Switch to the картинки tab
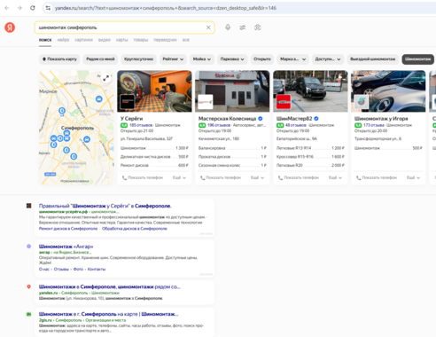This screenshot has width=436, height=337. [83, 40]
